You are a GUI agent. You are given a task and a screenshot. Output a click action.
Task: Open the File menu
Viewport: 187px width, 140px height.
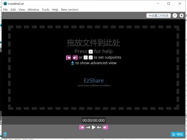5,10
